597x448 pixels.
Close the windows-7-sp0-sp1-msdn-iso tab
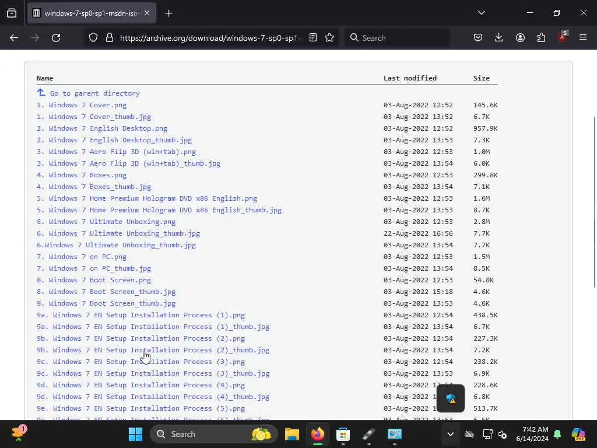147,13
